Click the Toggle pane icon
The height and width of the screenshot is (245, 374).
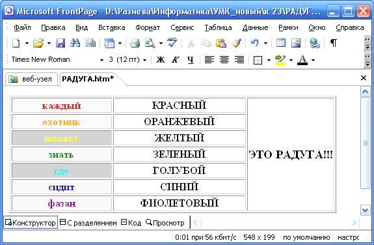[x=109, y=43]
